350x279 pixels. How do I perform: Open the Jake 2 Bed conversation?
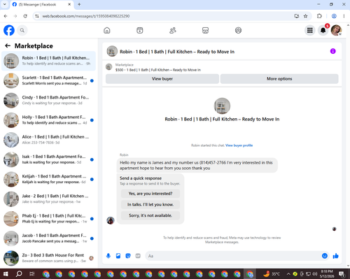pyautogui.click(x=48, y=199)
